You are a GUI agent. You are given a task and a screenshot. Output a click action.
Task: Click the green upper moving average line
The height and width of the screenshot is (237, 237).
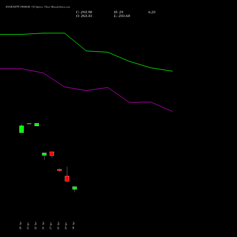[86, 51]
